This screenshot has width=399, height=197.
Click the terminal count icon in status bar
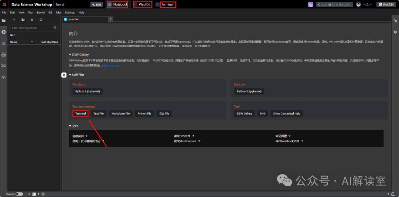(34, 194)
